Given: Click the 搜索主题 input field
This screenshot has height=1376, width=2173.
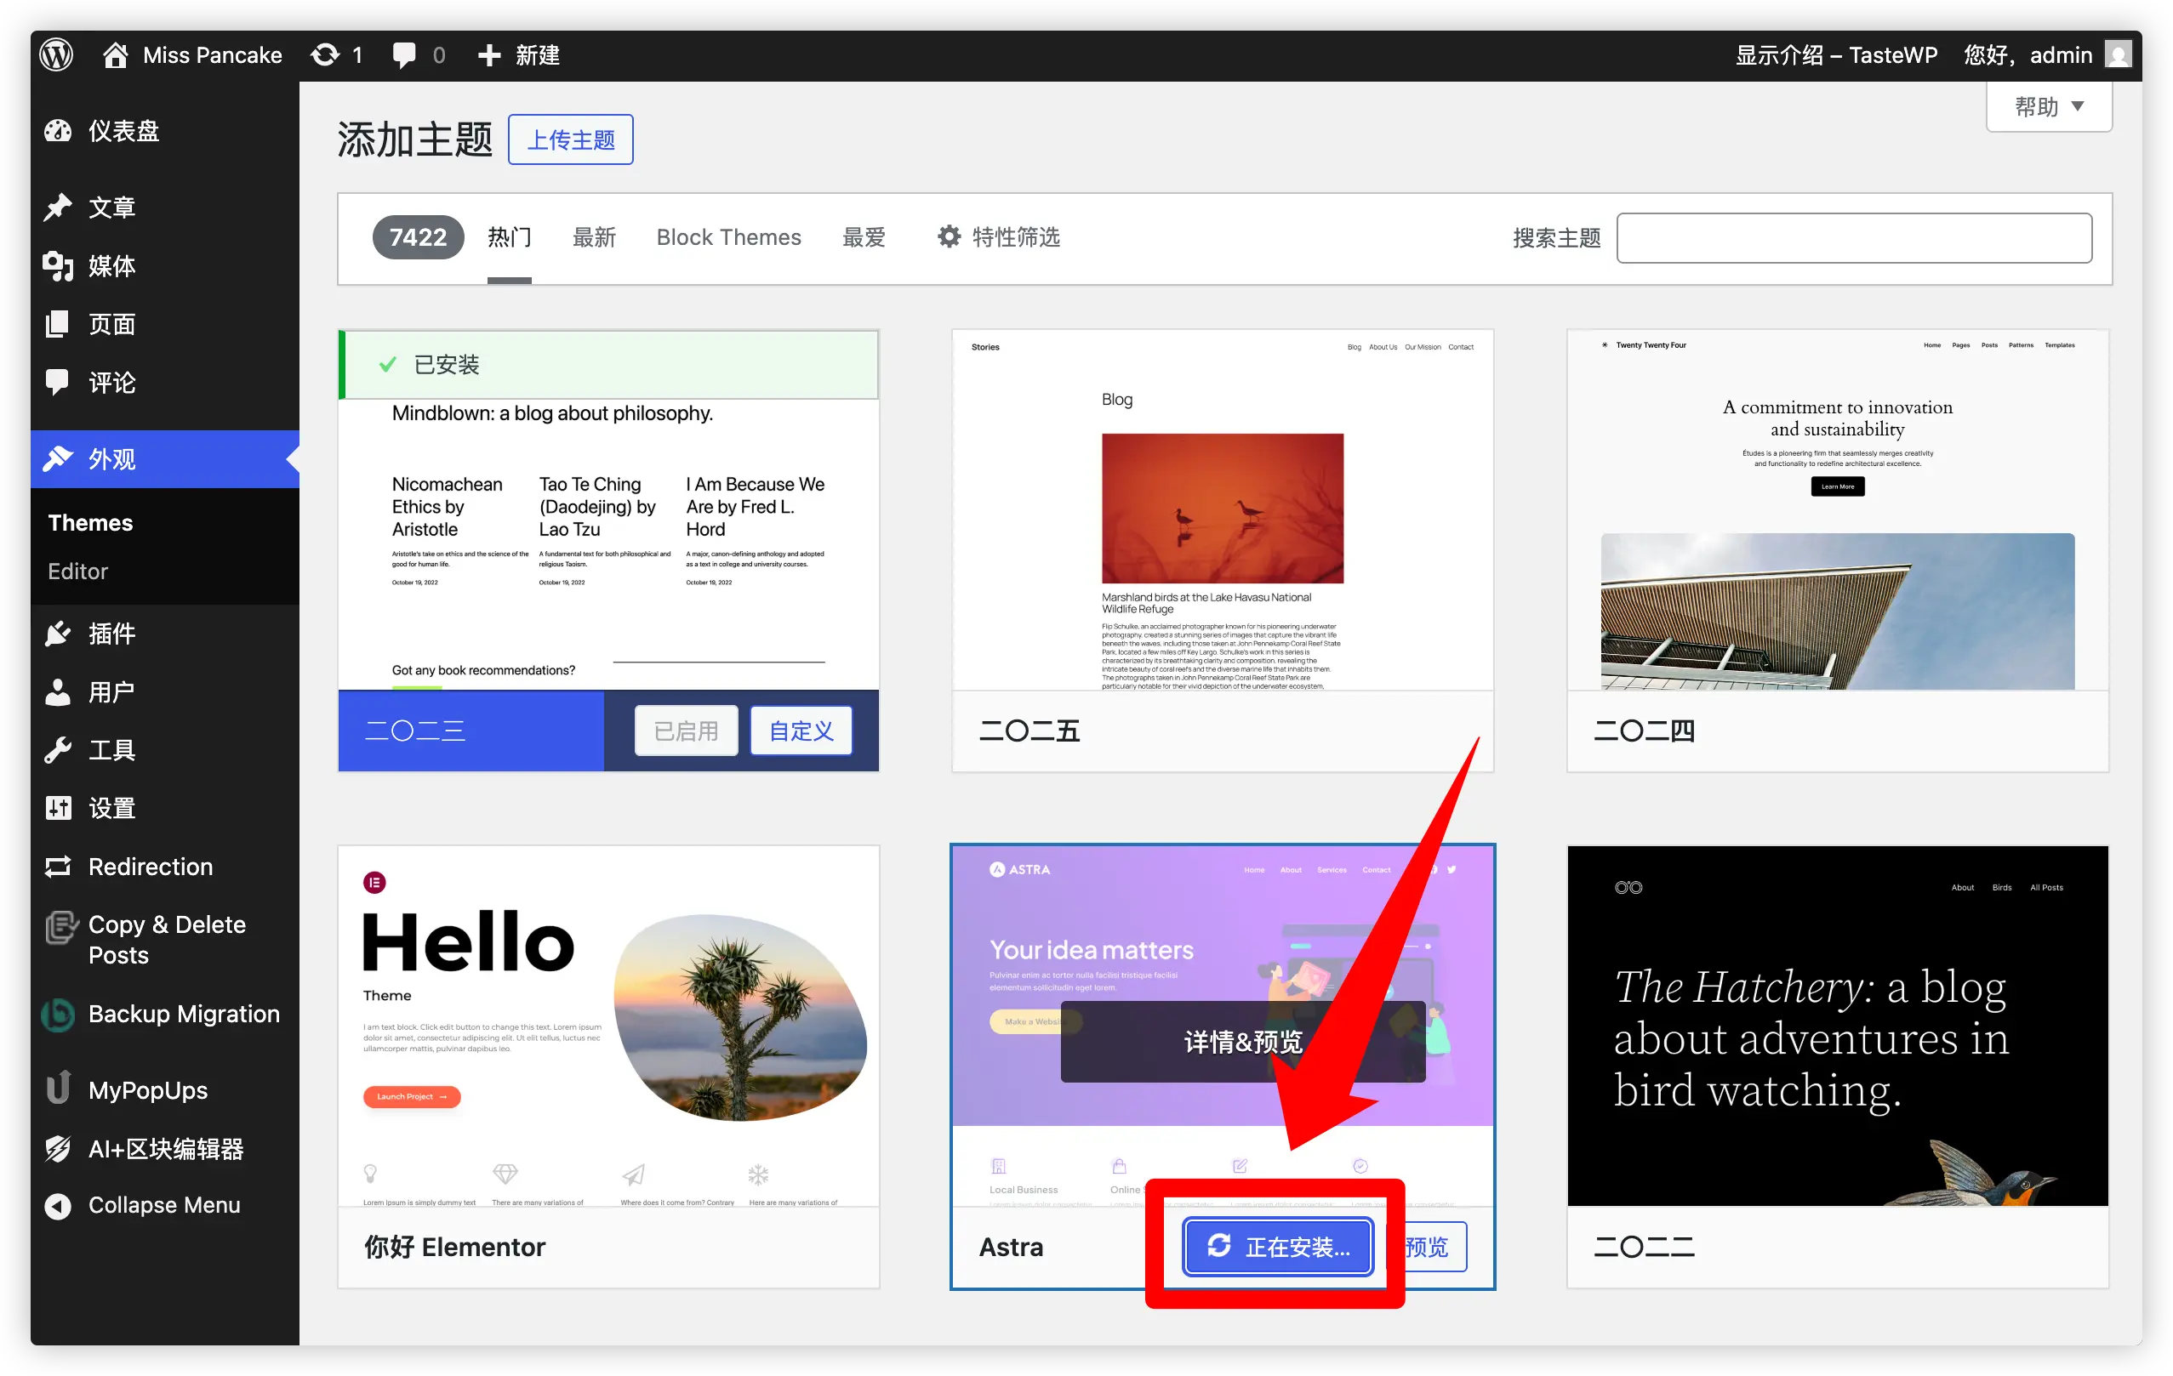Looking at the screenshot, I should click(1854, 238).
